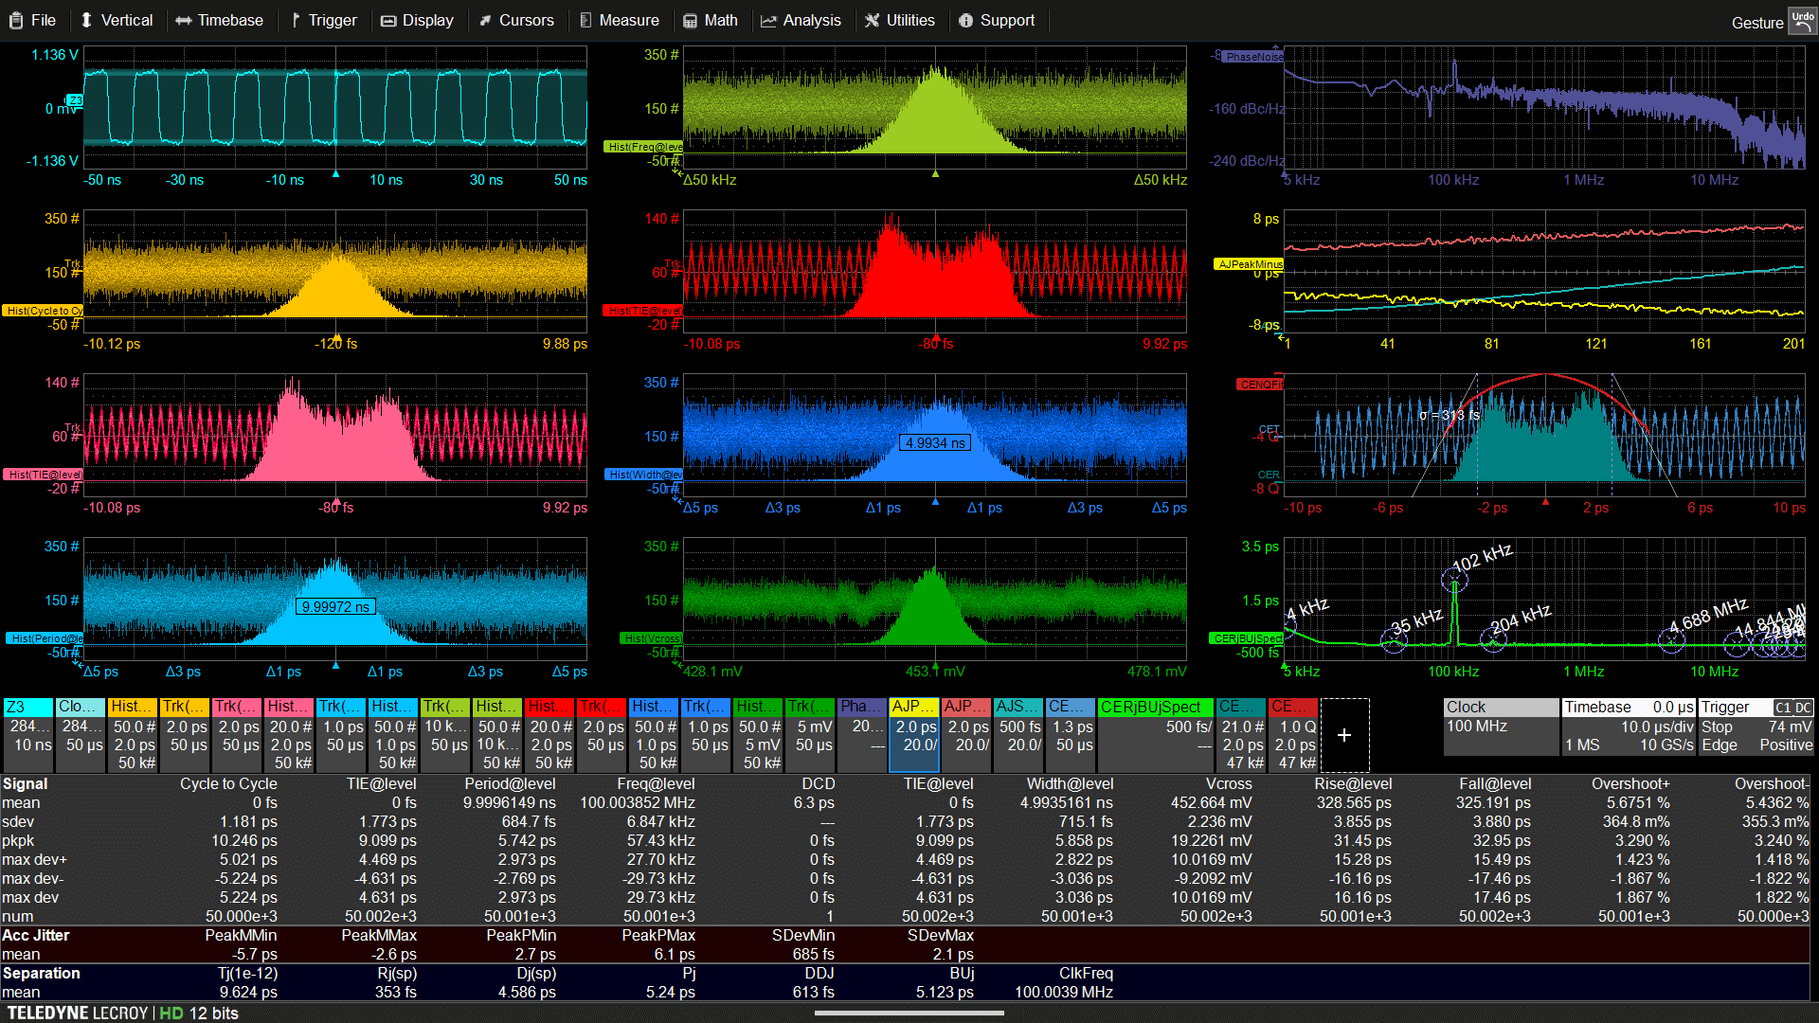Click the Acc Jitter table header
This screenshot has width=1819, height=1023.
(36, 935)
